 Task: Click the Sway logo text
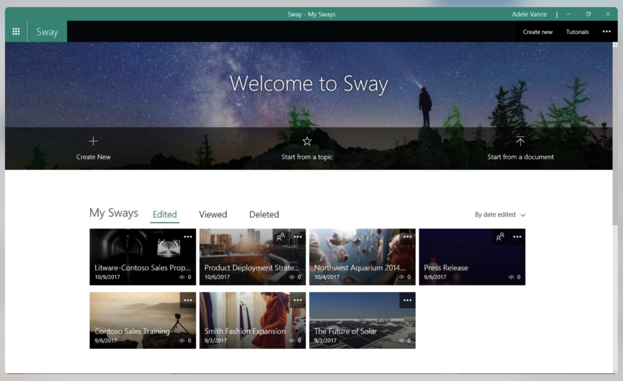pyautogui.click(x=47, y=32)
